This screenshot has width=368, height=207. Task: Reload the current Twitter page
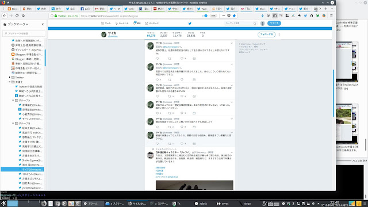[17, 16]
